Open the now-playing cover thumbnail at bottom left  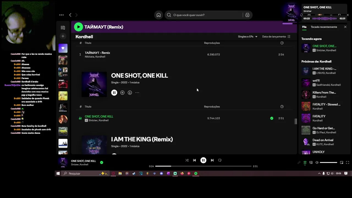[x=63, y=163]
